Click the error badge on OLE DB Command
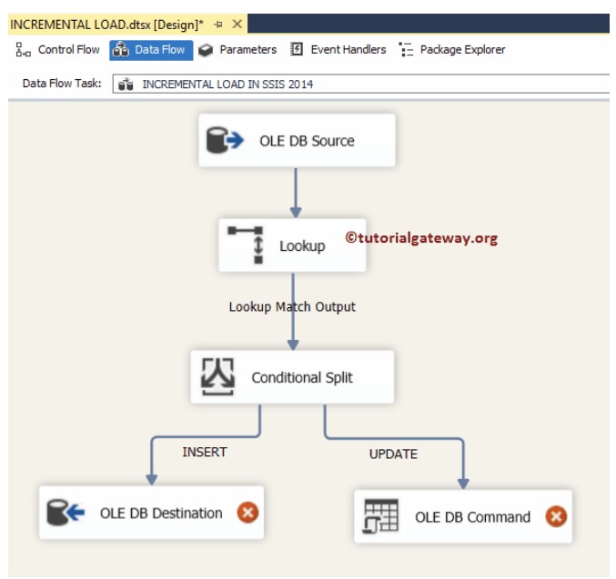 tap(556, 516)
